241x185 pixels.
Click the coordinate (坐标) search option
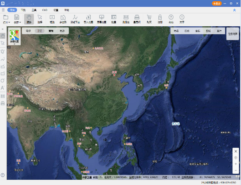[x=198, y=31]
